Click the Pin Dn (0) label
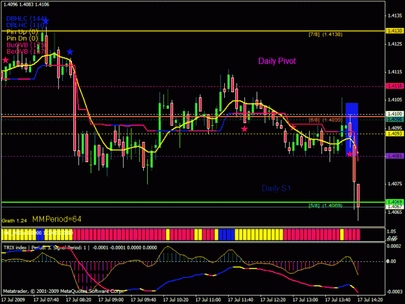This screenshot has height=304, width=405. click(x=22, y=38)
